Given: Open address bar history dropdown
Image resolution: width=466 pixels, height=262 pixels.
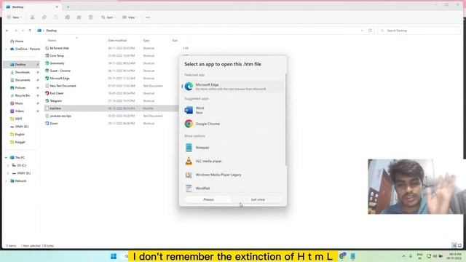Looking at the screenshot, I should tap(362, 31).
